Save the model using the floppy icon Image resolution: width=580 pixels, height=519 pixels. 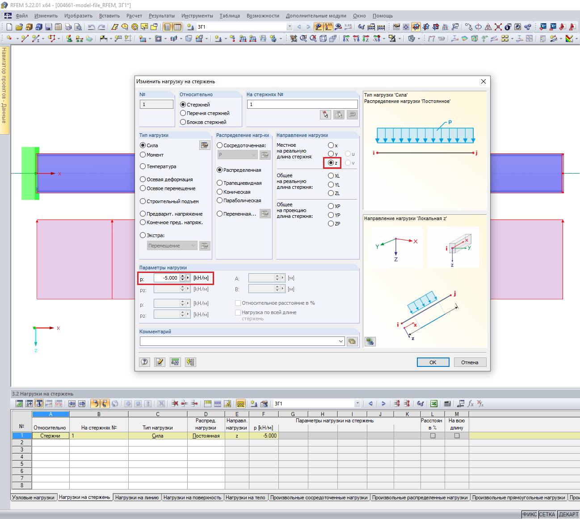point(48,27)
